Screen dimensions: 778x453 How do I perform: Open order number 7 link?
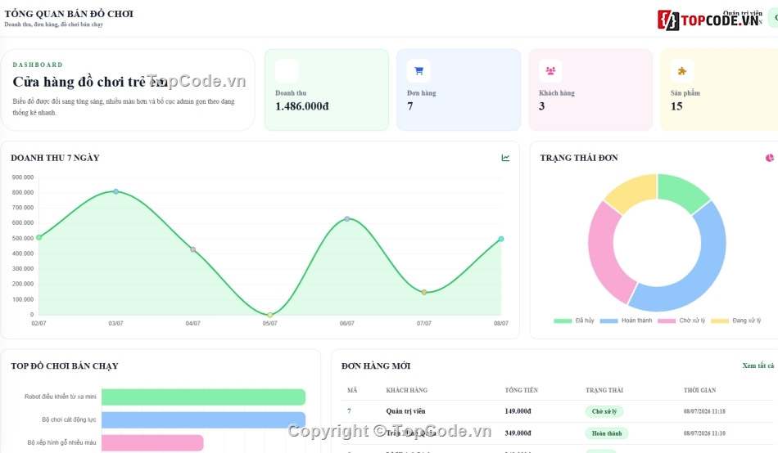pos(350,411)
